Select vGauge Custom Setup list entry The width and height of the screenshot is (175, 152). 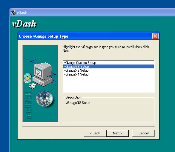click(x=108, y=63)
